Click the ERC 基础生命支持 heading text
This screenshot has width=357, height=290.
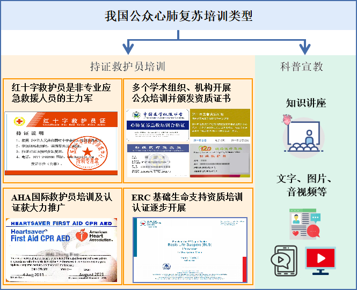[186, 202]
